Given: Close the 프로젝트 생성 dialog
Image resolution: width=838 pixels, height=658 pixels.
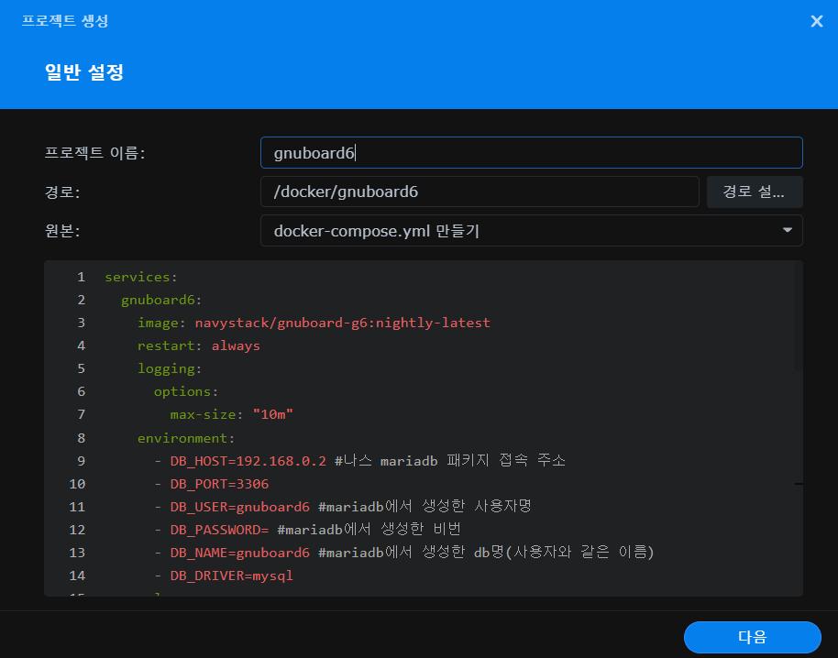Looking at the screenshot, I should (816, 21).
